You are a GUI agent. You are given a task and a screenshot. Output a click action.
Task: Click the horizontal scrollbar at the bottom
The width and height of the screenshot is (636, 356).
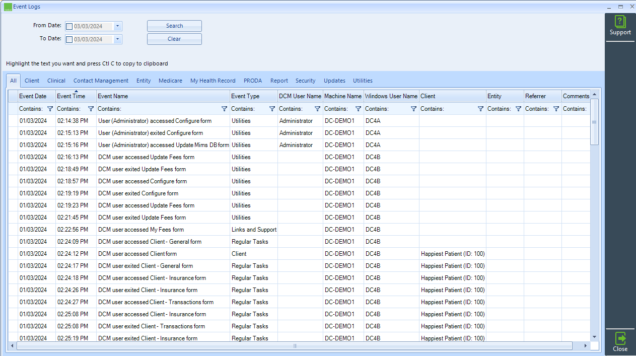click(x=294, y=346)
